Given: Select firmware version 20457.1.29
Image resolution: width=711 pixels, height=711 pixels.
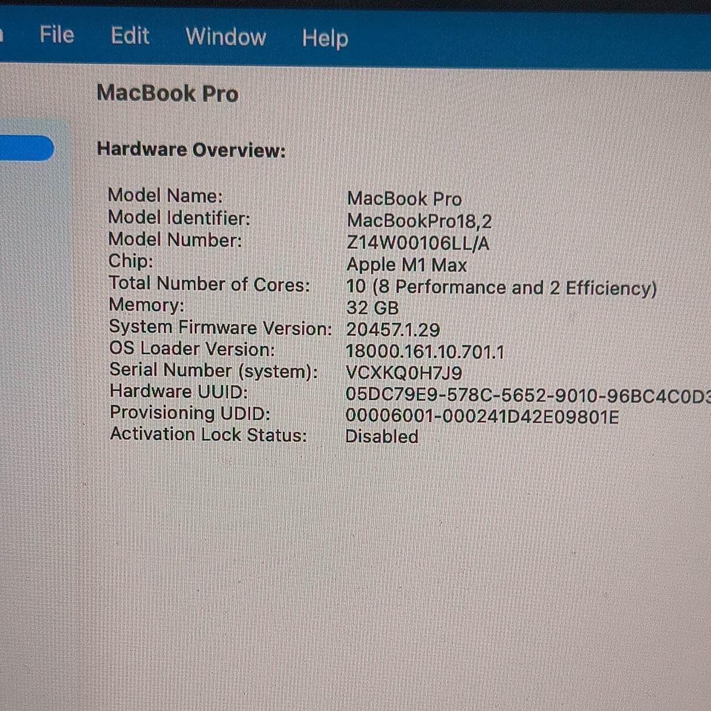Looking at the screenshot, I should point(393,329).
